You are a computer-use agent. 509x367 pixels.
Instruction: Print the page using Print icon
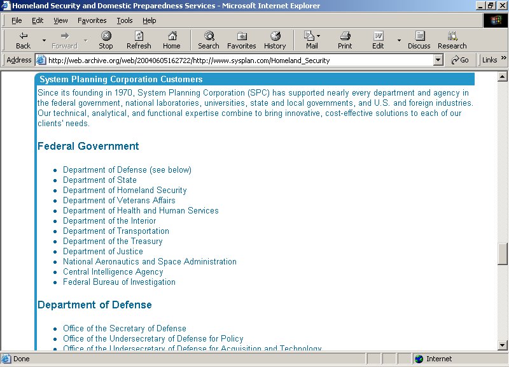pyautogui.click(x=345, y=40)
